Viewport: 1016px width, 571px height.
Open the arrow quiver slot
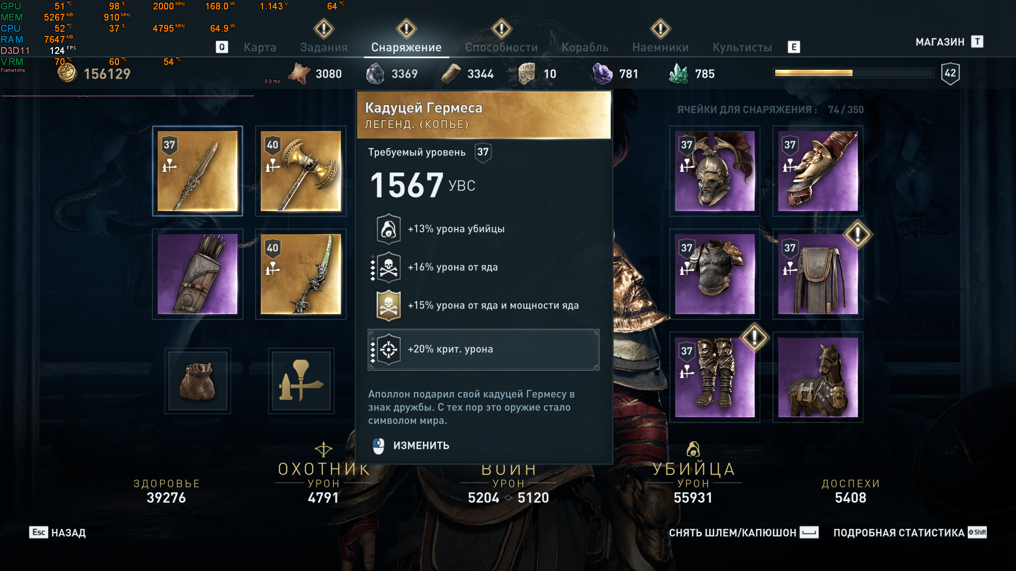tap(197, 274)
